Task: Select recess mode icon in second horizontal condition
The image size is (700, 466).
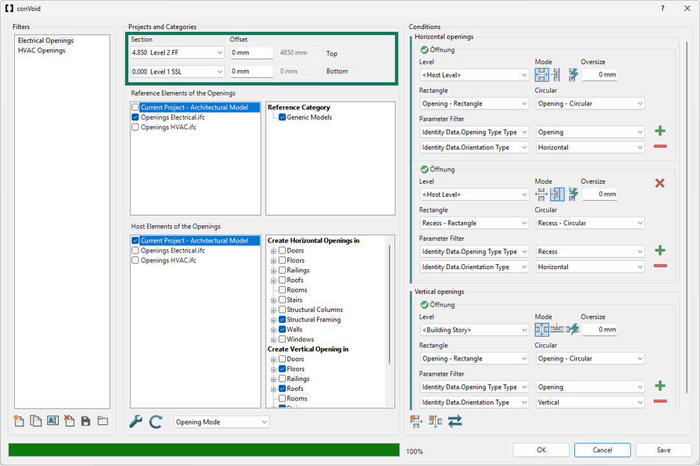Action: click(x=557, y=194)
